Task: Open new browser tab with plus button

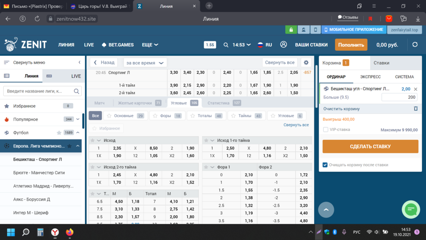Action: pyautogui.click(x=209, y=6)
